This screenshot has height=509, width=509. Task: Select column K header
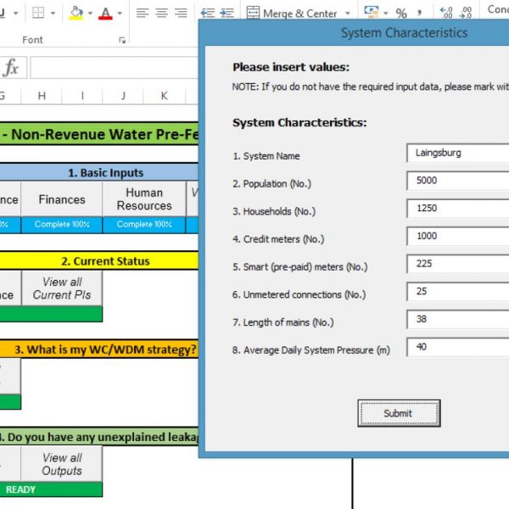[x=165, y=96]
